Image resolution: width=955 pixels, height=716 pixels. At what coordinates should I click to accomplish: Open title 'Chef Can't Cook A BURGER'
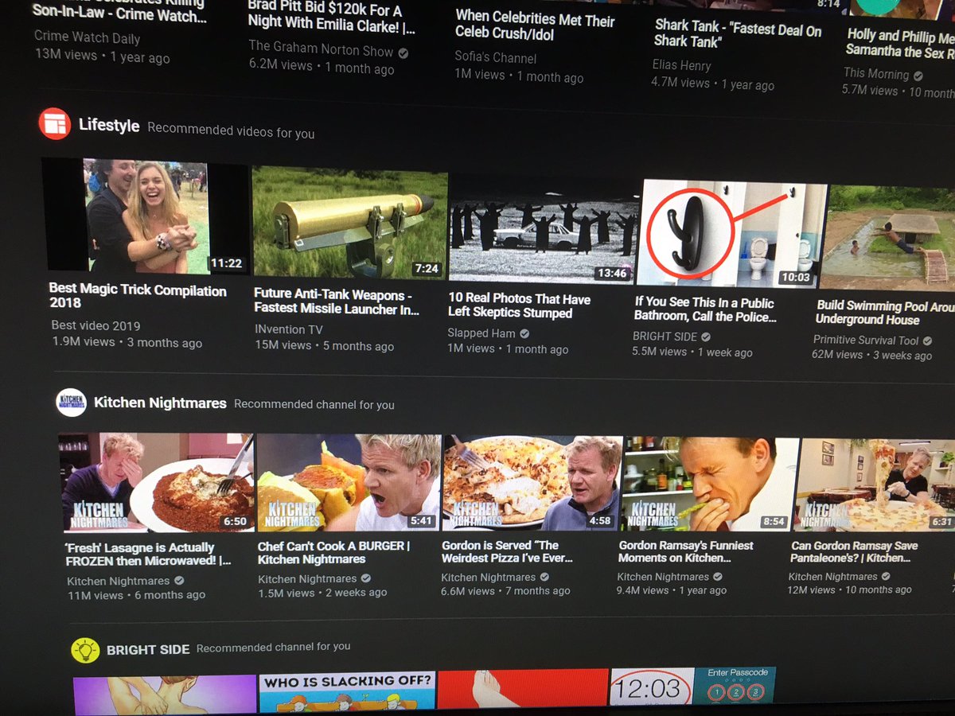point(333,552)
